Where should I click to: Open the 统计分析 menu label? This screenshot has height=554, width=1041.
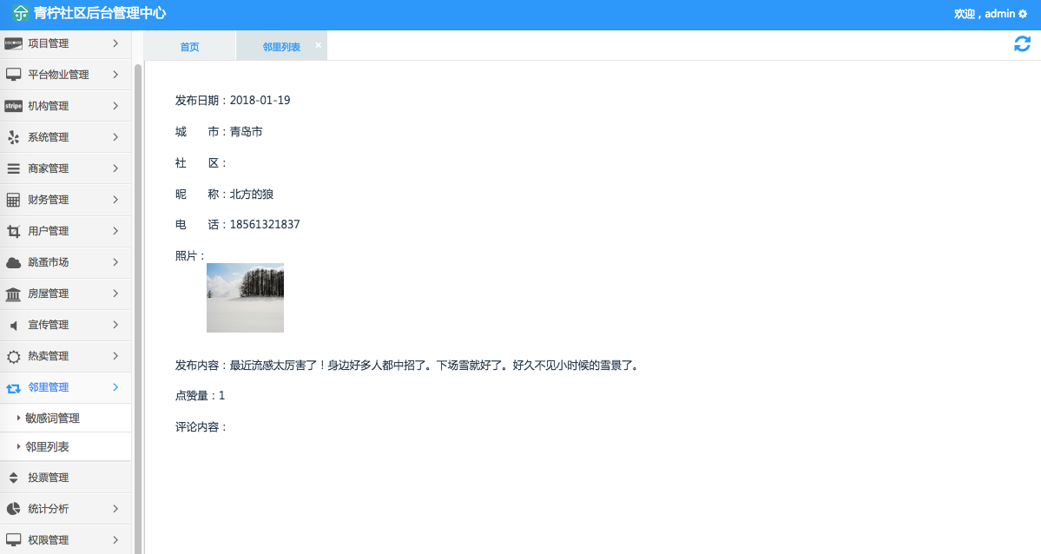pos(49,508)
